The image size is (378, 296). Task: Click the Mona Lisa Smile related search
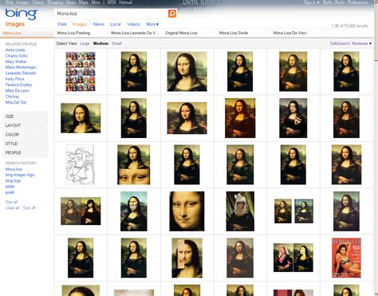pos(234,33)
